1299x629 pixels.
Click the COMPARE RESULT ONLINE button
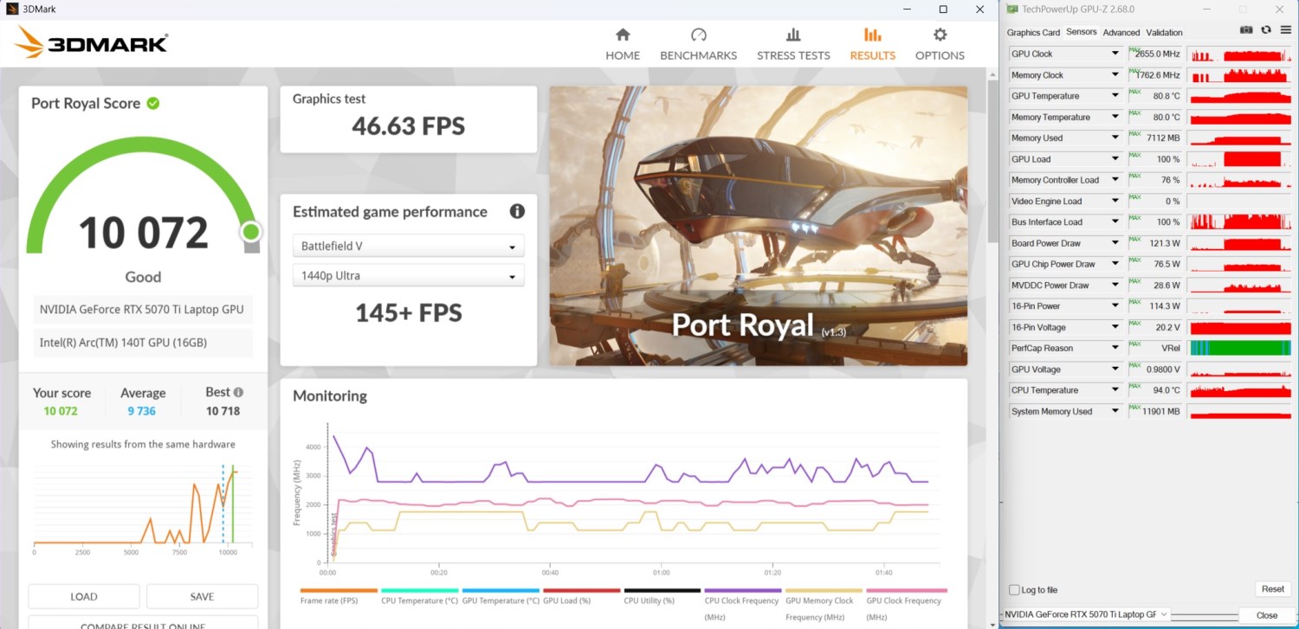click(143, 623)
